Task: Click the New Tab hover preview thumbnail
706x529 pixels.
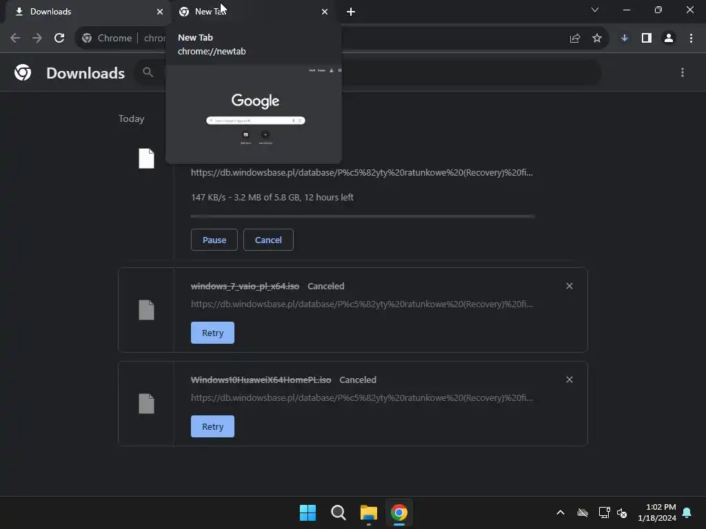Action: click(254, 114)
